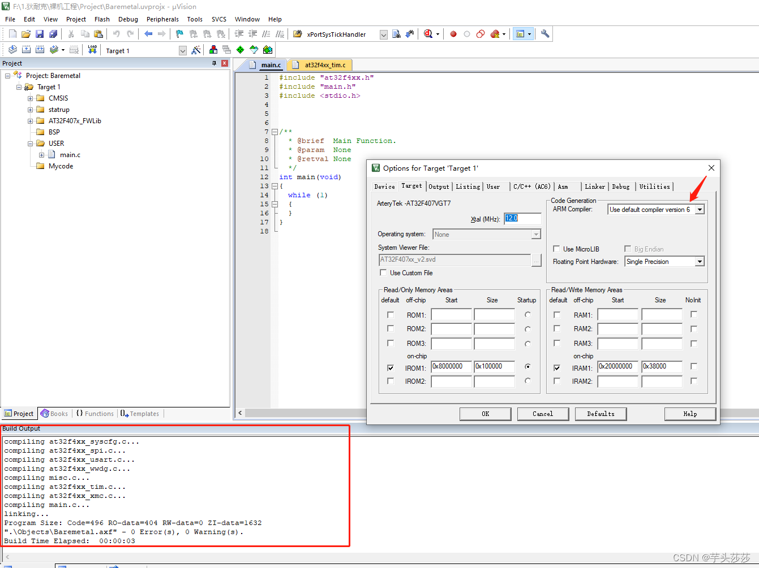Switch to the Debug tab in Options
This screenshot has width=759, height=568.
coord(621,187)
